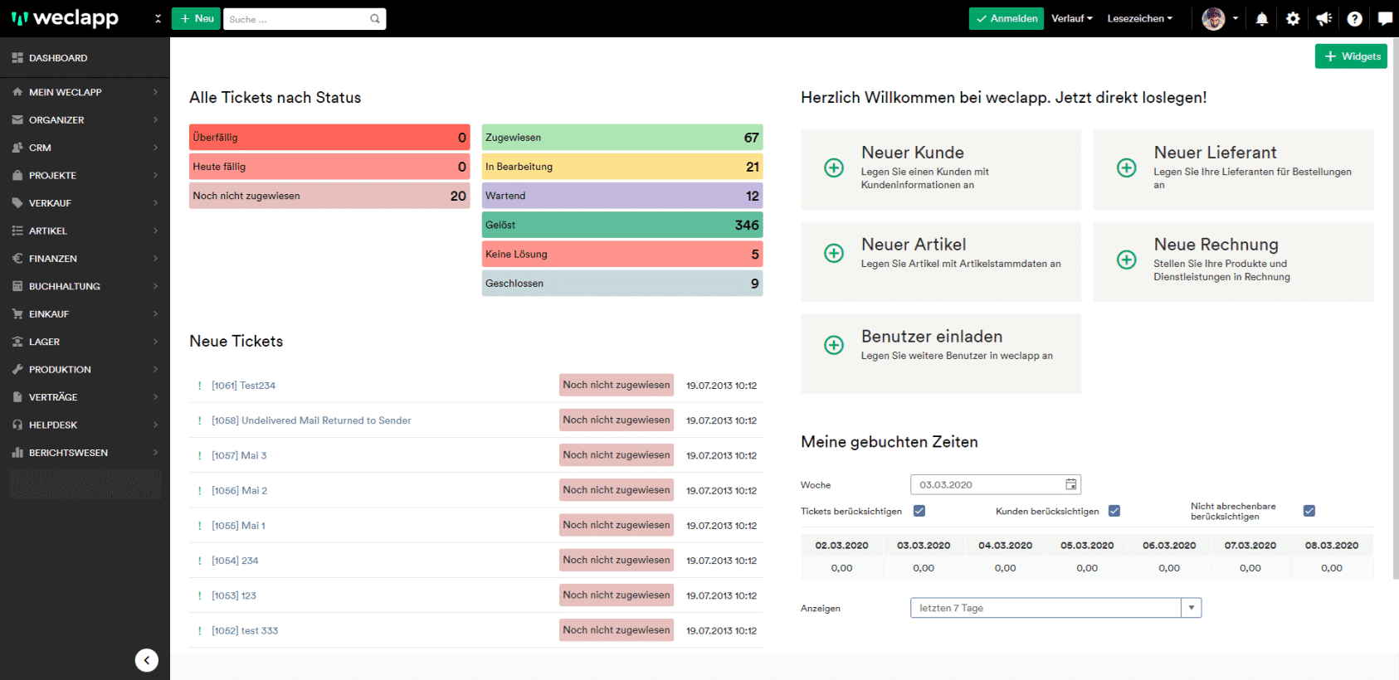The image size is (1399, 680).
Task: Open the help question mark icon
Action: pos(1354,19)
